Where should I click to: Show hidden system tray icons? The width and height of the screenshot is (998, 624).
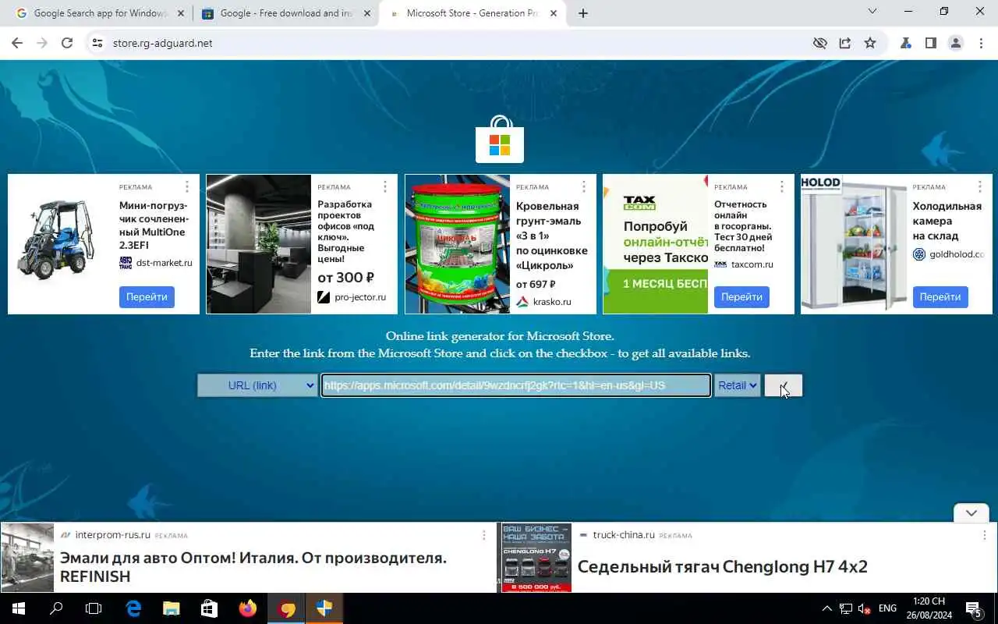click(x=826, y=608)
